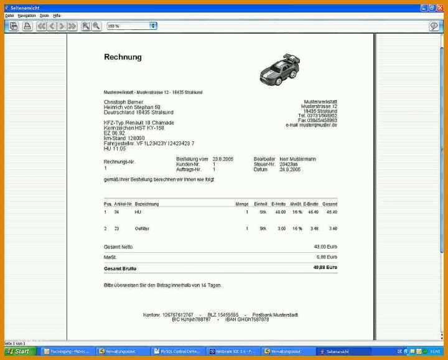Click the Bezeichnung column header
This screenshot has width=448, height=360.
147,204
